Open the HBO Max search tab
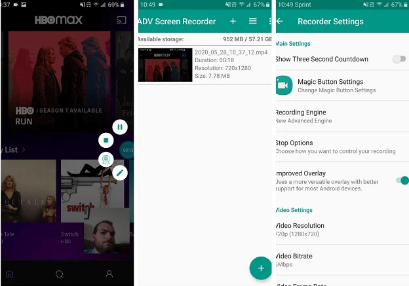 click(x=60, y=274)
